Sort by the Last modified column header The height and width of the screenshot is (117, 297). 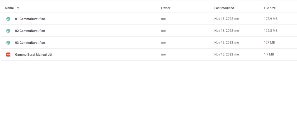[224, 8]
